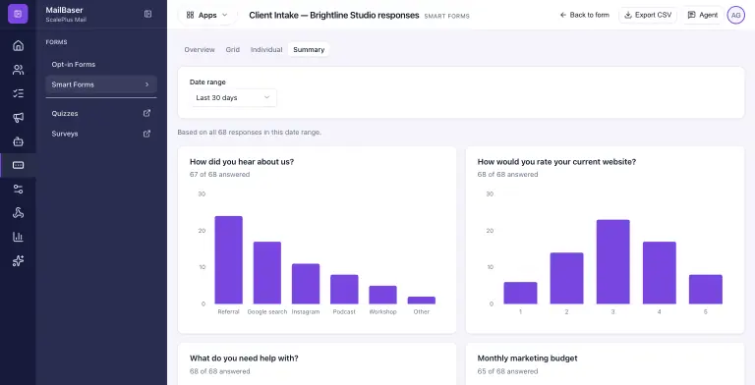Switch to Individual tab
This screenshot has width=755, height=385.
(x=266, y=49)
